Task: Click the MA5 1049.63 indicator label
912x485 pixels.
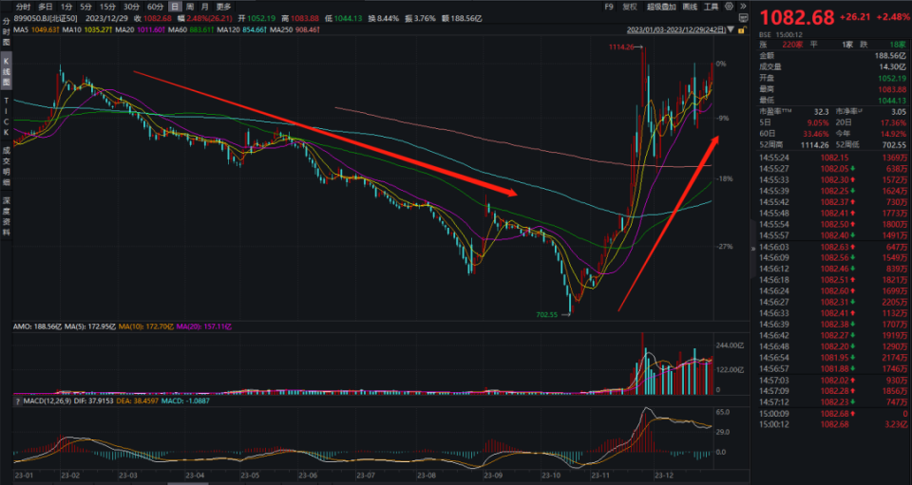Action: pos(35,29)
